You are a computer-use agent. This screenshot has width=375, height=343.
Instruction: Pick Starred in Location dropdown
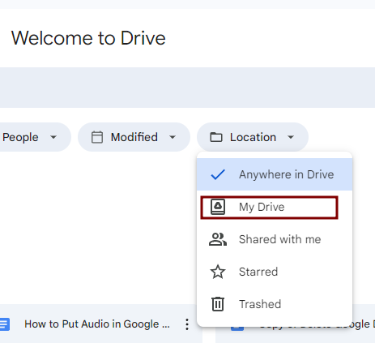(x=275, y=272)
